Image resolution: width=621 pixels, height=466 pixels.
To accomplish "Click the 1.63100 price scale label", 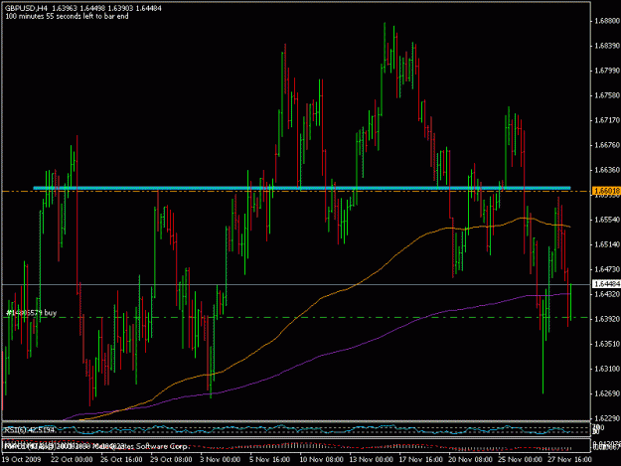I will (607, 369).
